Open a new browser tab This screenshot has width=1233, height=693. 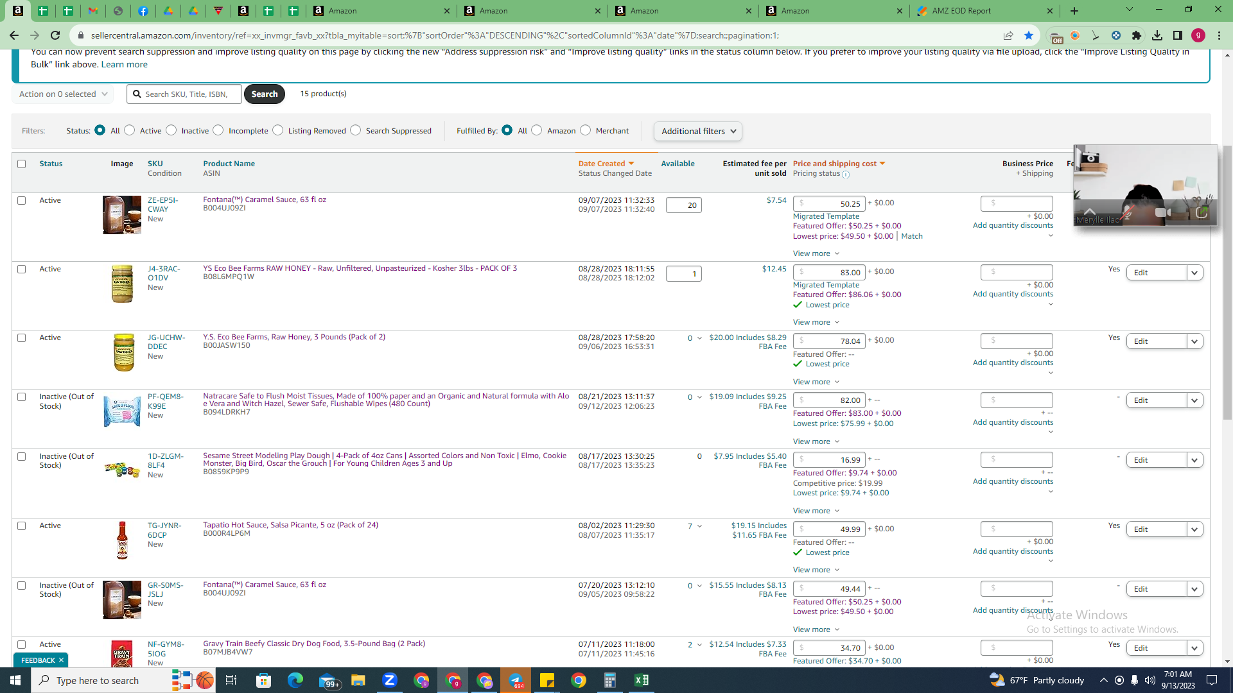[x=1074, y=11]
